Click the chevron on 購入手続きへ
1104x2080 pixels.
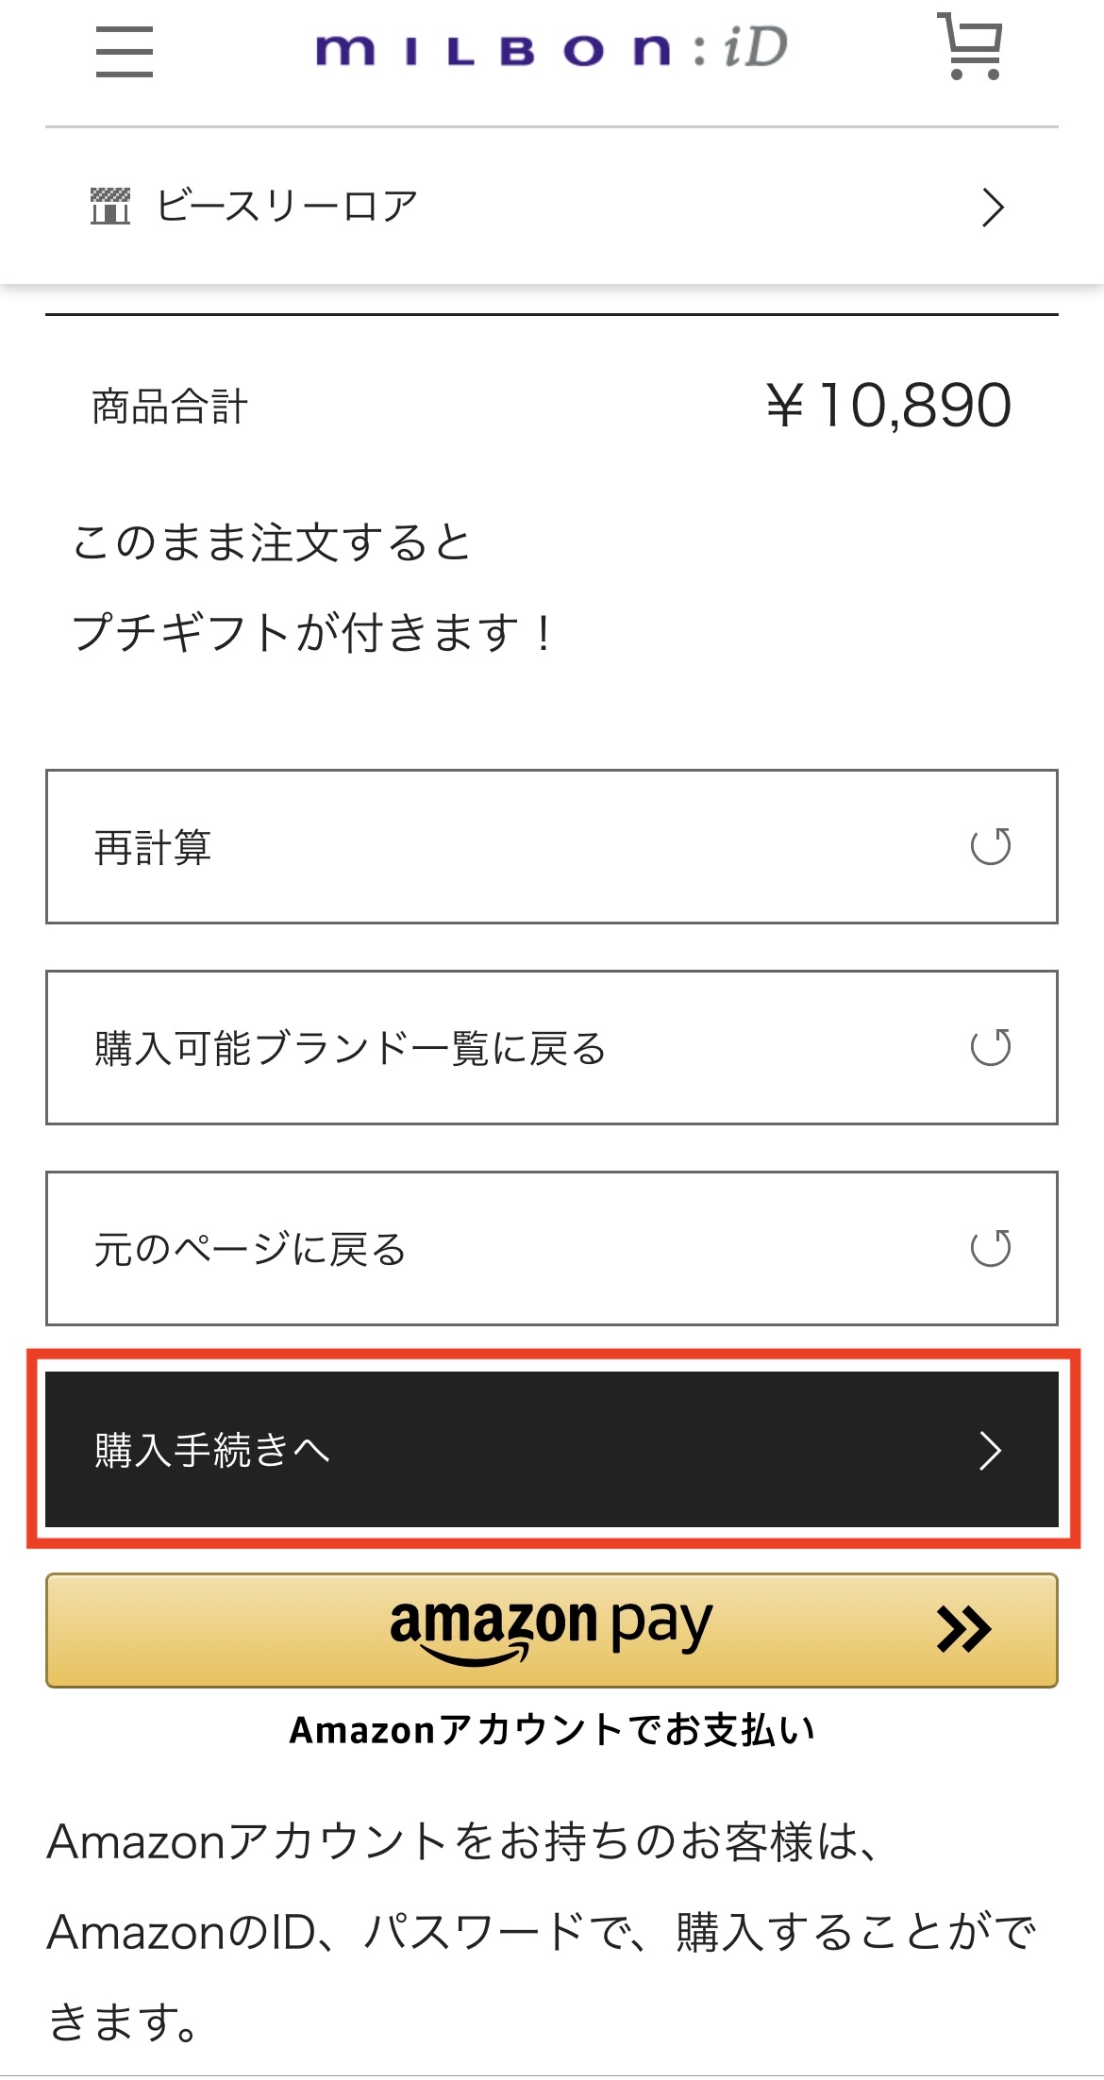[990, 1450]
